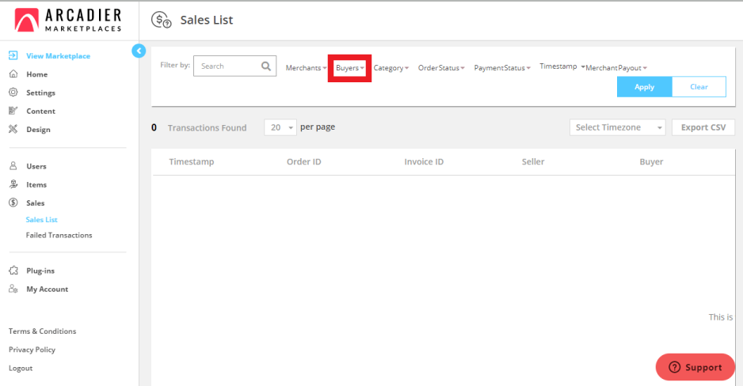Click the Design tools icon
This screenshot has width=743, height=386.
click(13, 129)
